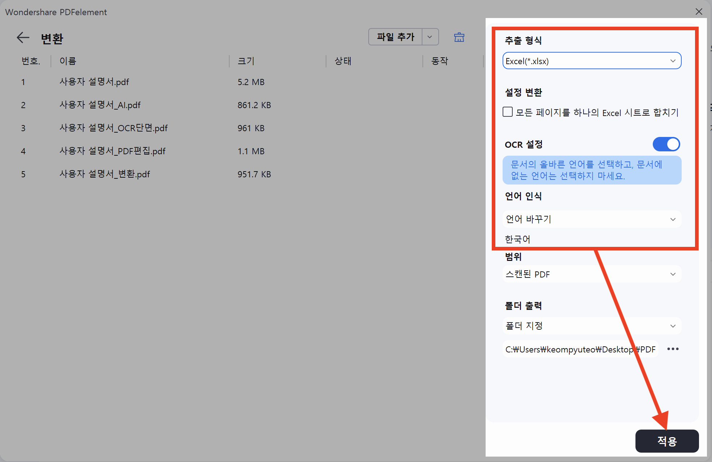Expand the 언어 바꾸기 language dropdown

(591, 219)
